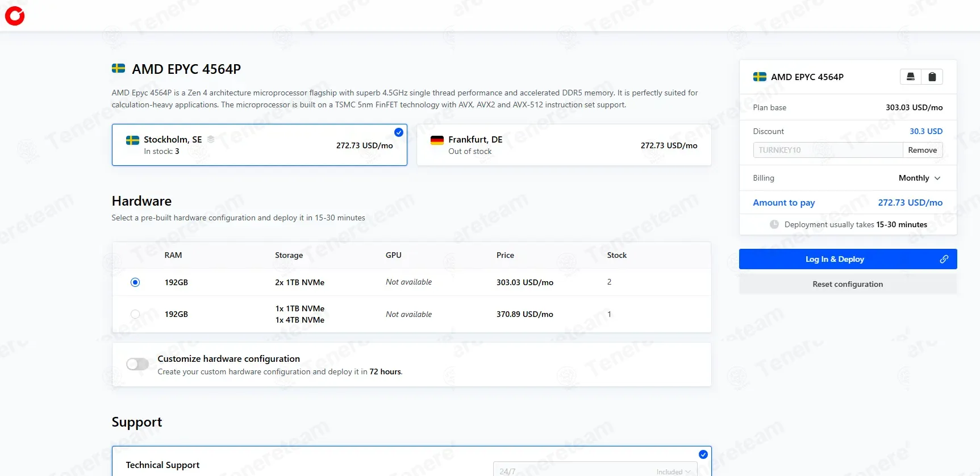This screenshot has height=476, width=980.
Task: Click the 303.03 USD/mo price in table
Action: pyautogui.click(x=525, y=282)
